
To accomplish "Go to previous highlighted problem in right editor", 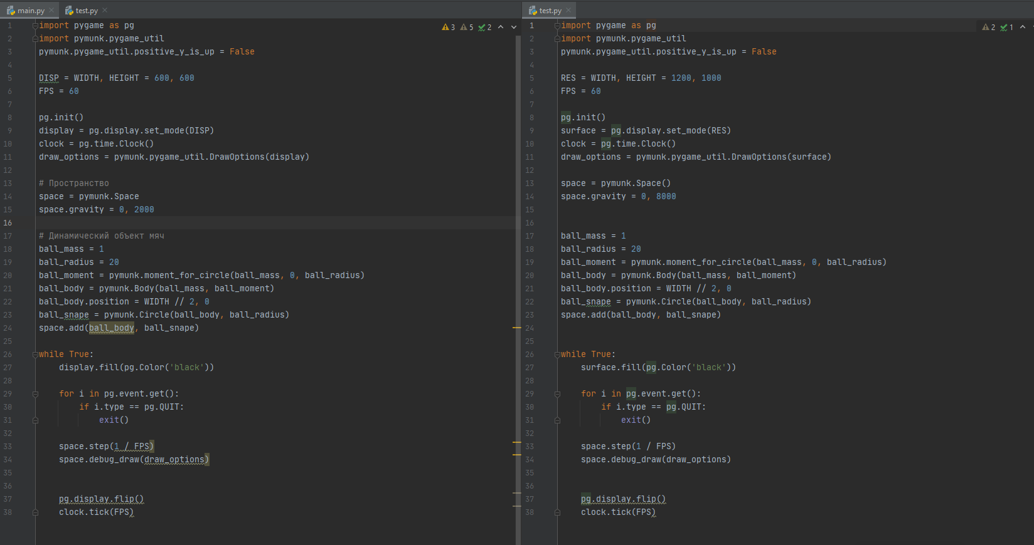I will (1023, 28).
